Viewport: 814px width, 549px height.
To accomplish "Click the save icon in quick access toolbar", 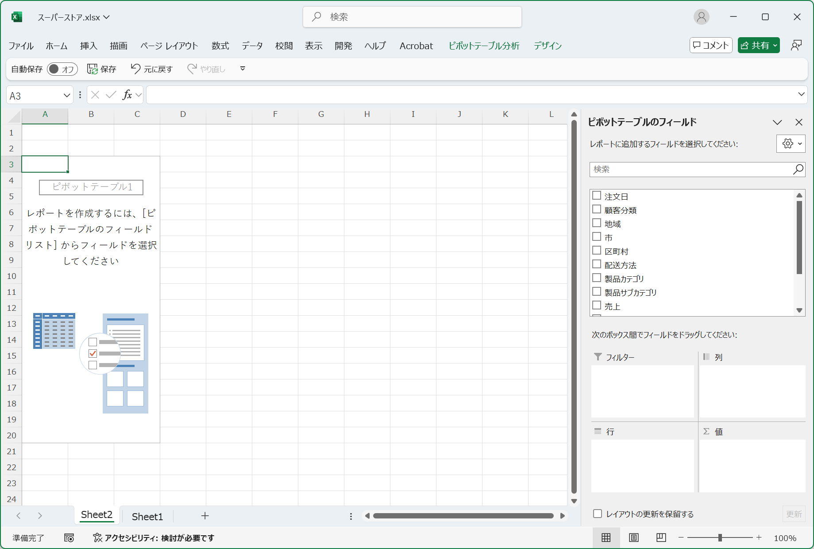I will 92,69.
